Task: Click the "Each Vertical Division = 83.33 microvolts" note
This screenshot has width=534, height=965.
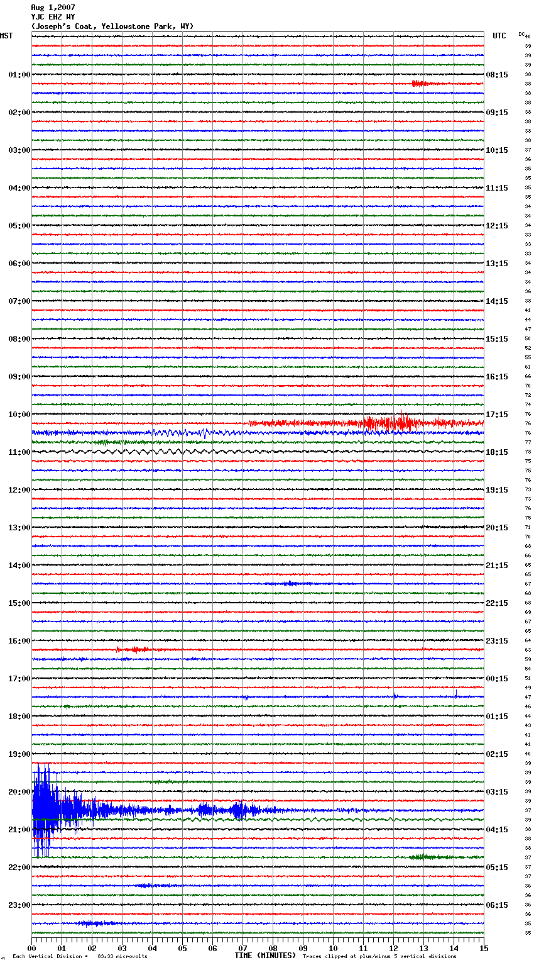Action: (80, 957)
